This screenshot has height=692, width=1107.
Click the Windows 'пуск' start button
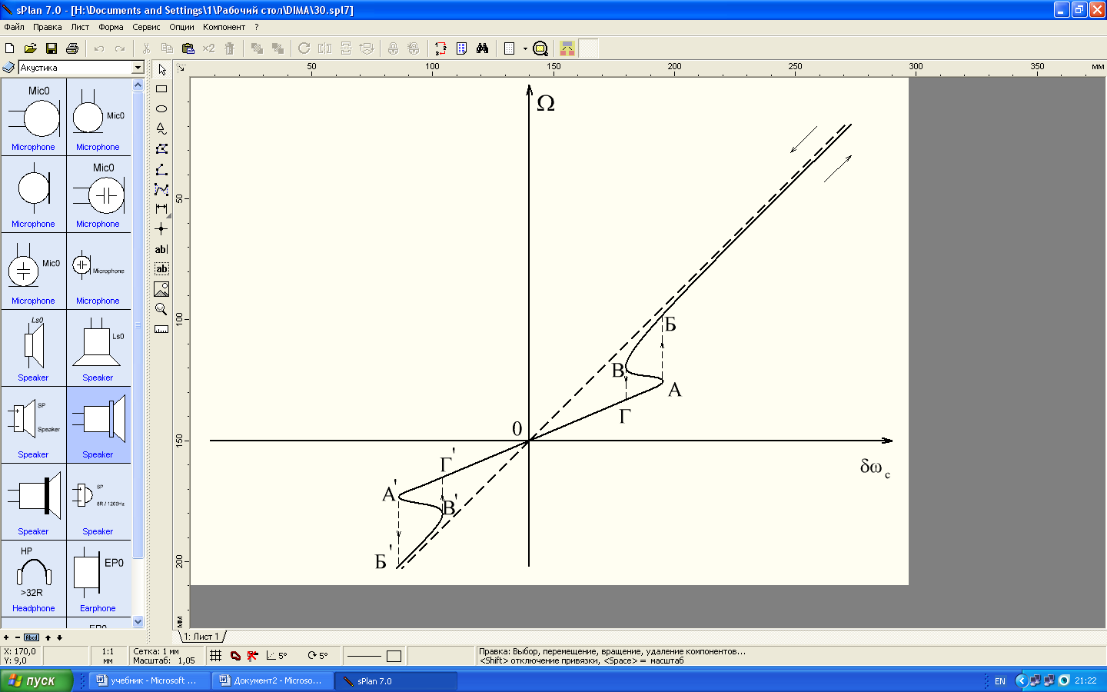point(36,680)
